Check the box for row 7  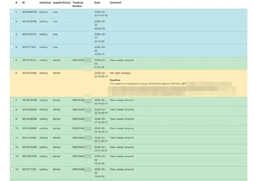(x=12, y=100)
